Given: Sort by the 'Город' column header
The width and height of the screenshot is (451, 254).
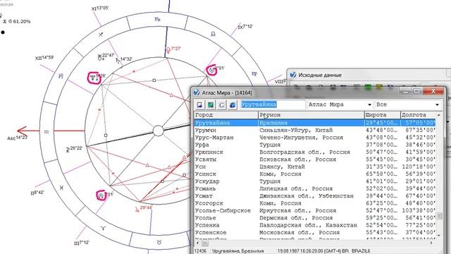Looking at the screenshot, I should coord(226,115).
